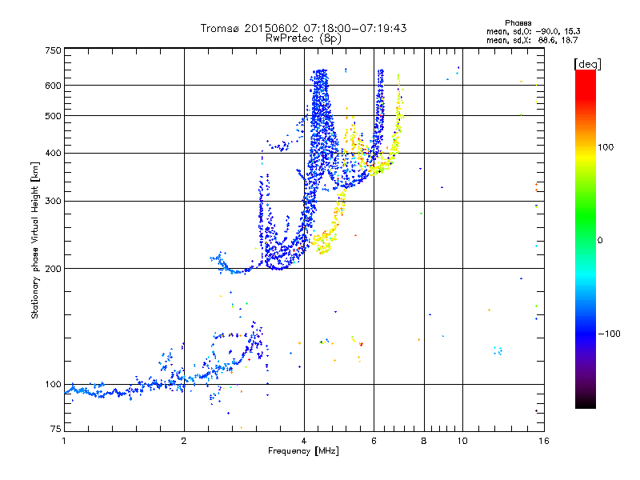Click the '500' tick on the height axis

[x=53, y=116]
